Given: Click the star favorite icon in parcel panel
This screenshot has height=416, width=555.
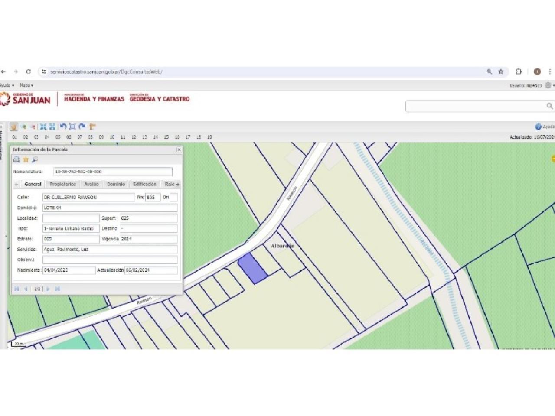Looking at the screenshot, I should (26, 159).
